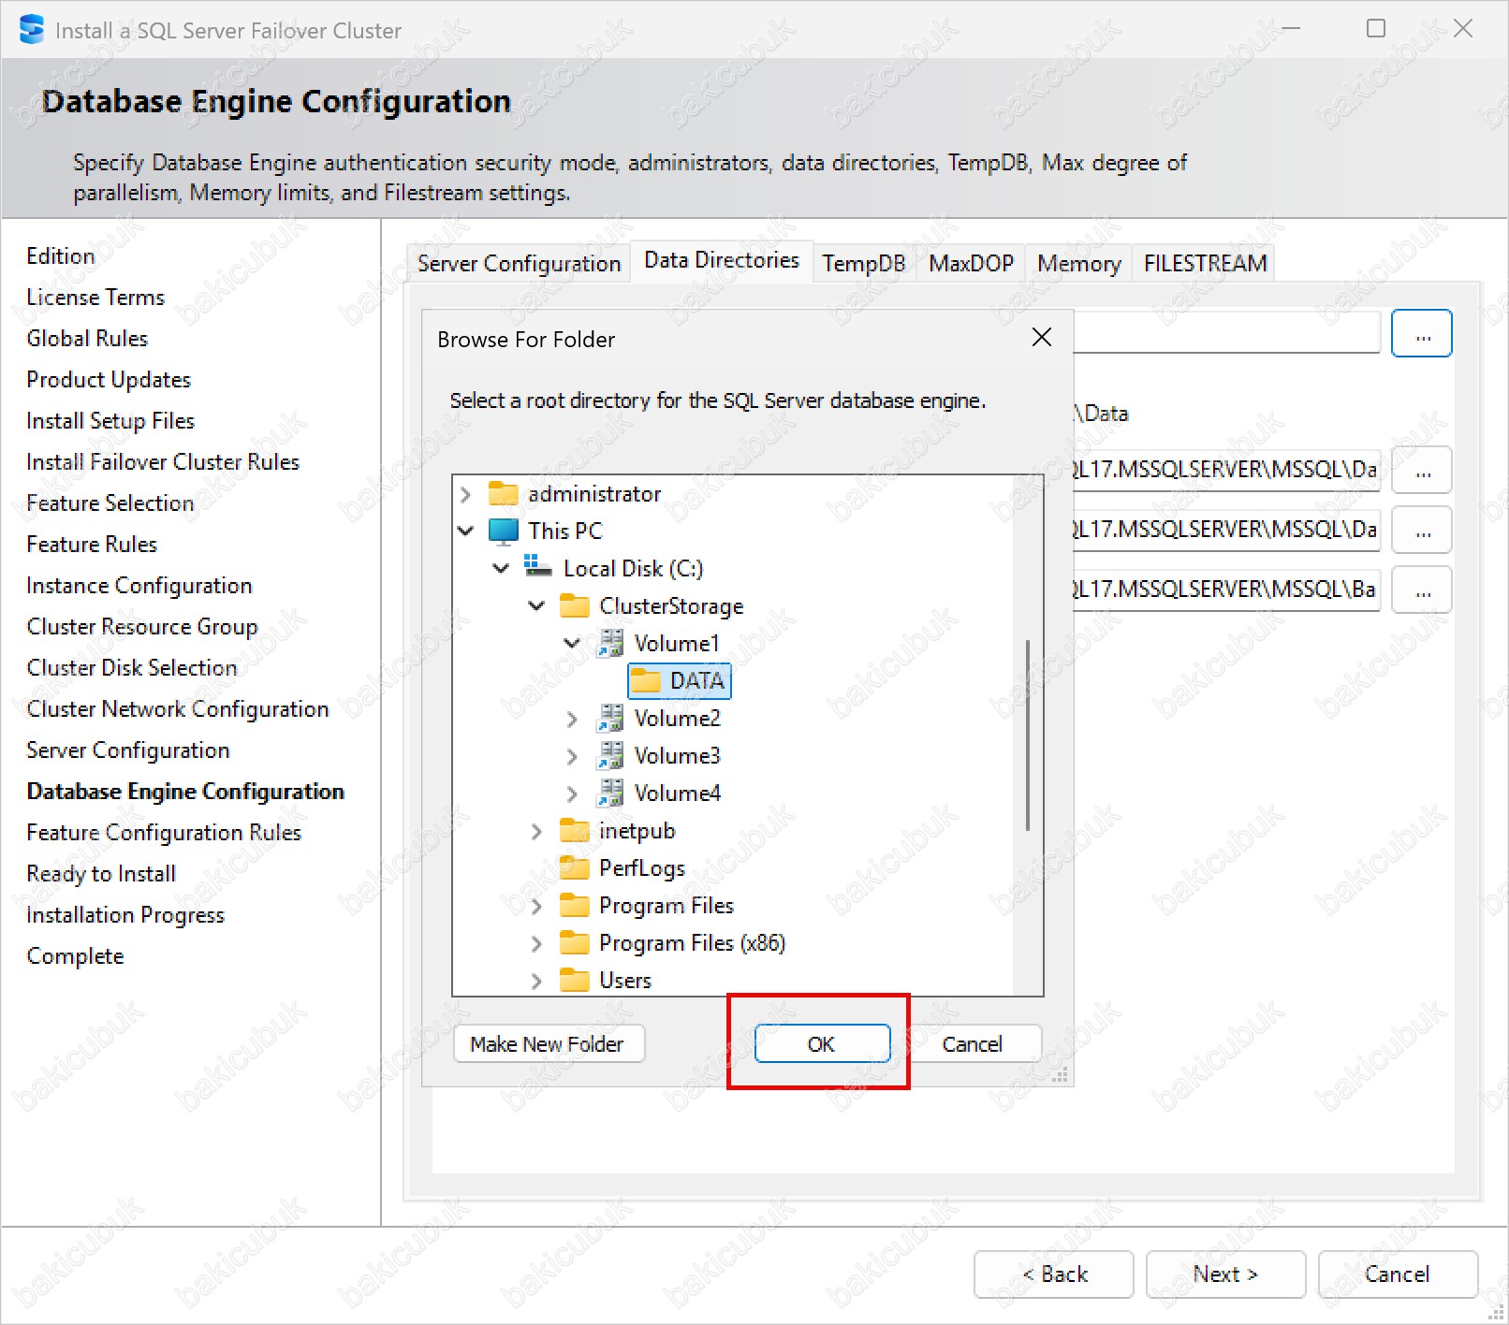Expand the Volume2 tree node
This screenshot has height=1325, width=1509.
click(x=572, y=719)
